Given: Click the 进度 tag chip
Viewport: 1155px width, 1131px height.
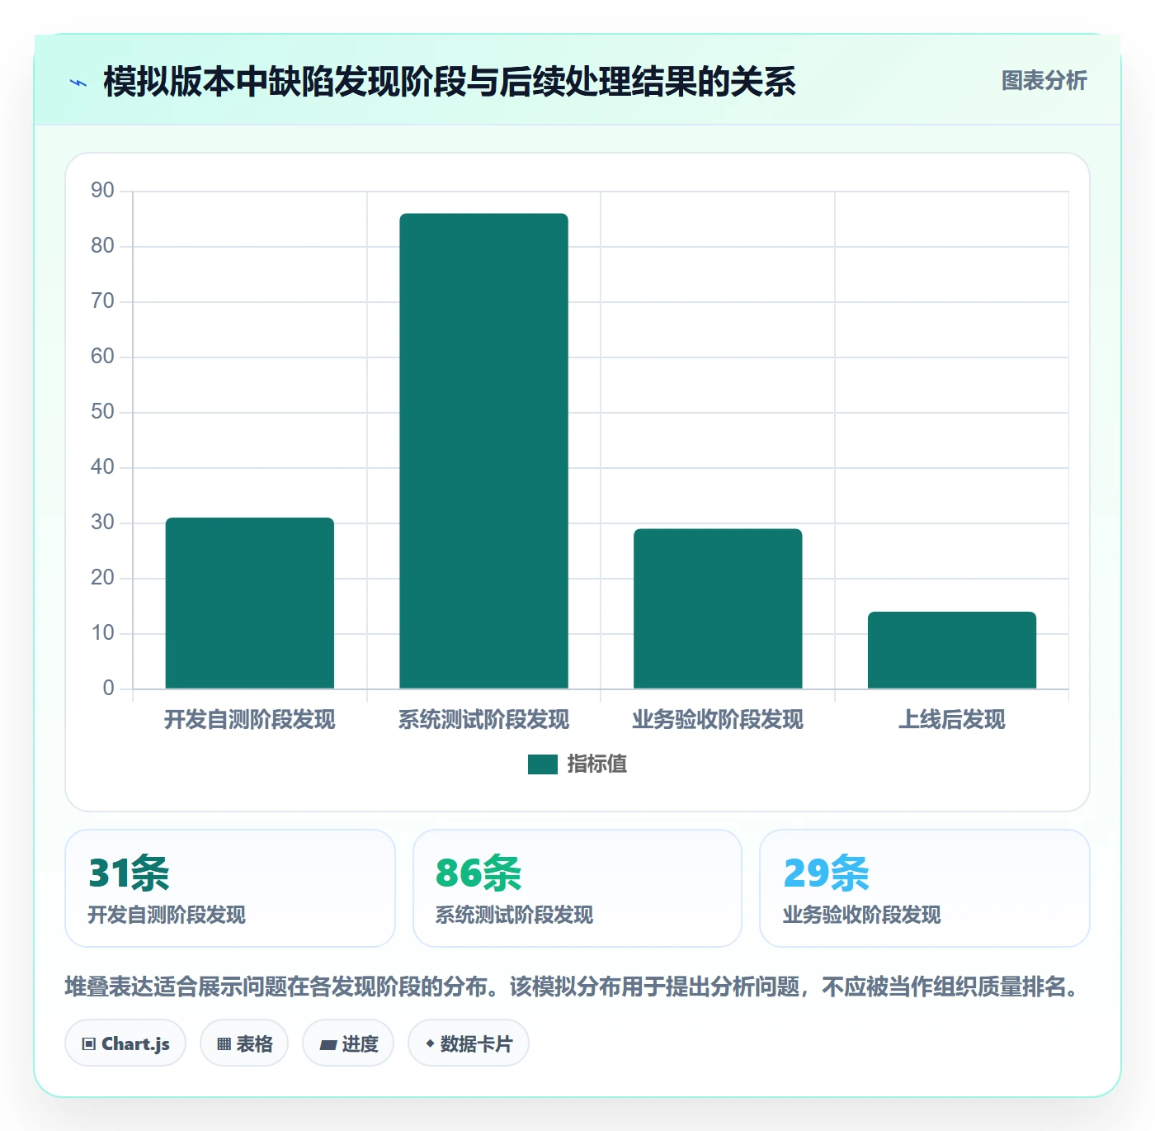Looking at the screenshot, I should tap(348, 1043).
